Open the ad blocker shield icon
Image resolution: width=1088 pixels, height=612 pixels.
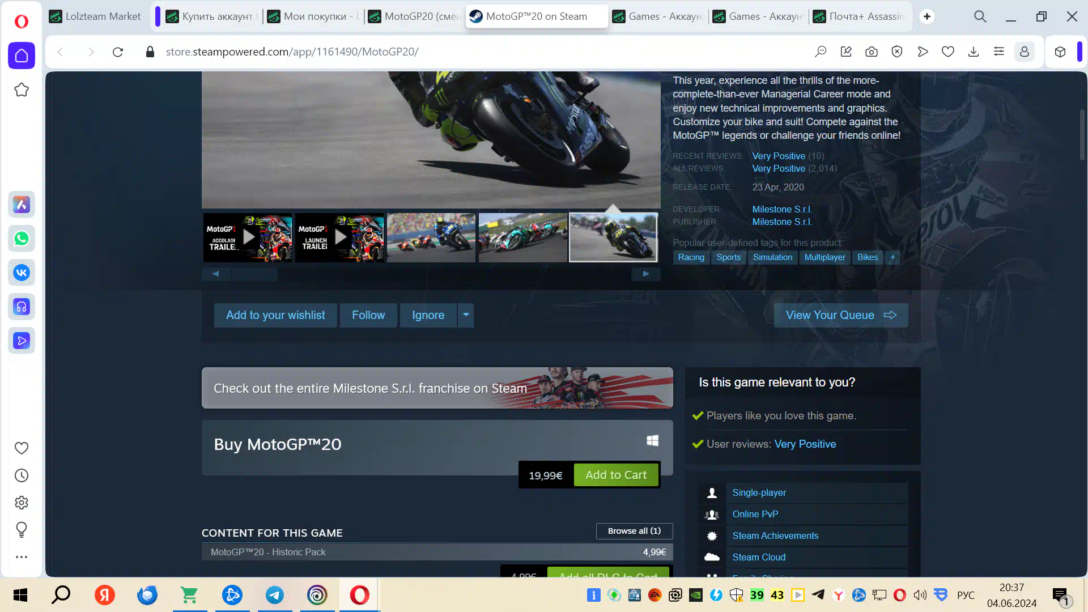897,52
